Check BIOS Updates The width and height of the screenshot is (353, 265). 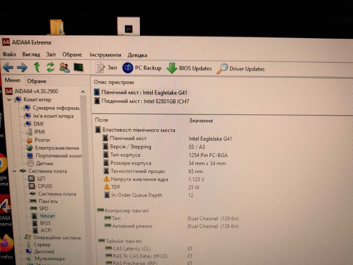pos(189,68)
